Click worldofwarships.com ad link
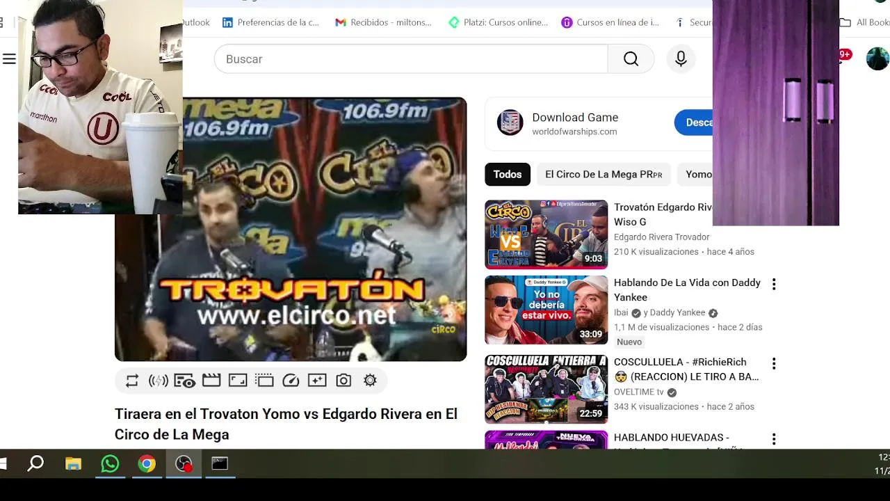The image size is (890, 501). (574, 132)
